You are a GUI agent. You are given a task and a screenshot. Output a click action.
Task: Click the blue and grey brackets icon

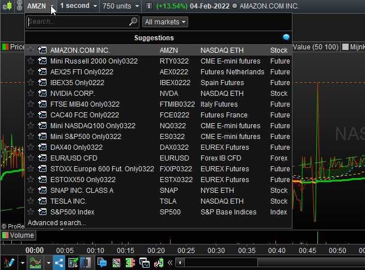(x=86, y=263)
